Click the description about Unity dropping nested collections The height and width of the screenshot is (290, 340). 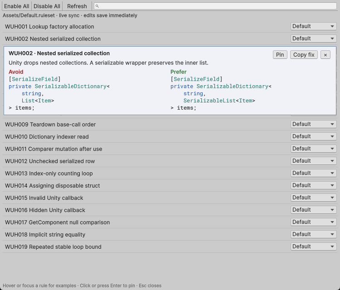108,63
